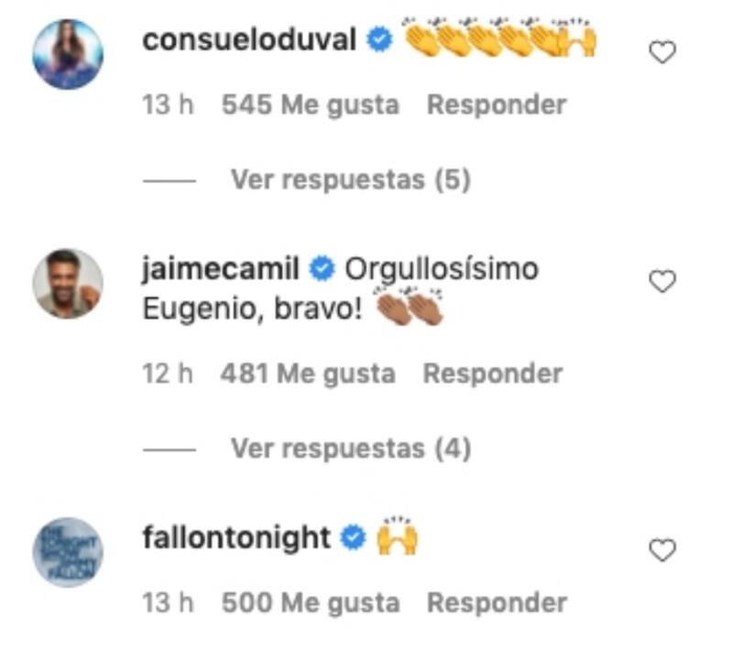
Task: Open fallontonight's profile avatar
Action: (68, 552)
